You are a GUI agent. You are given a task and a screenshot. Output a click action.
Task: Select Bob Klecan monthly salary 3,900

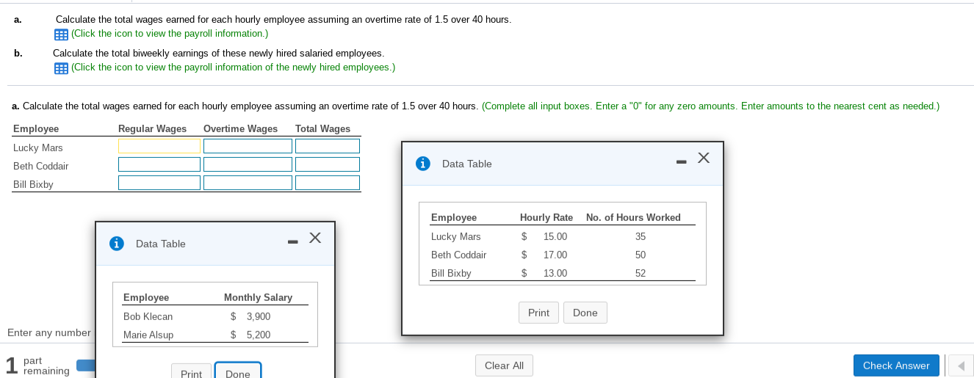258,316
